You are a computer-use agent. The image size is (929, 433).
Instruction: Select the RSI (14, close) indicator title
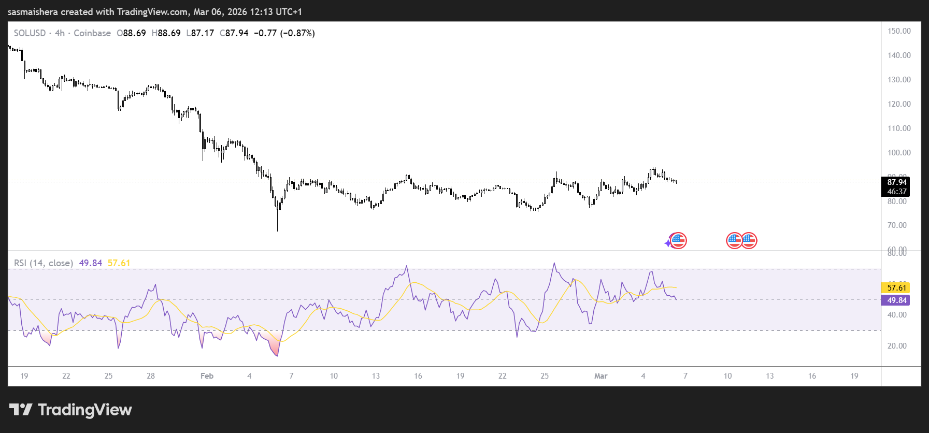click(44, 263)
